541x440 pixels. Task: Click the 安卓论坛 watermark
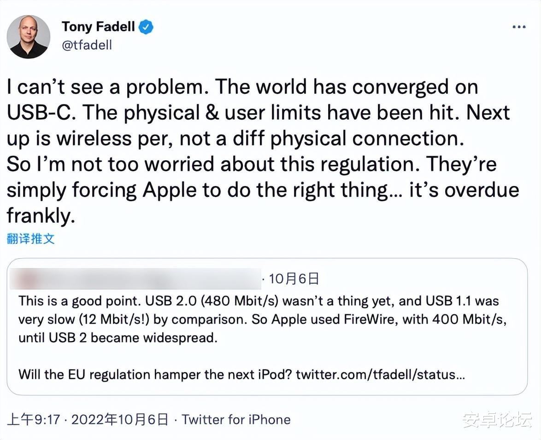point(497,420)
